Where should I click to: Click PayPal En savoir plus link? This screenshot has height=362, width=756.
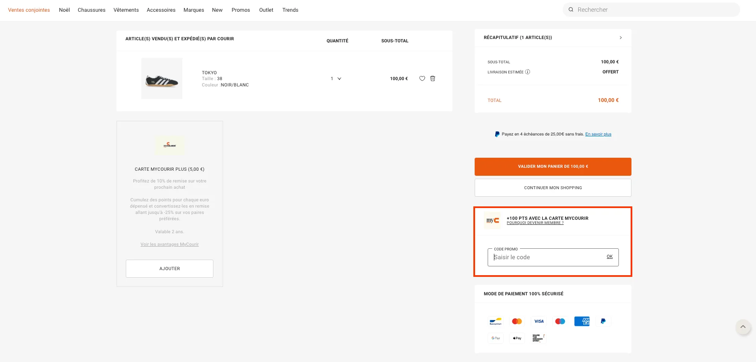pyautogui.click(x=598, y=134)
